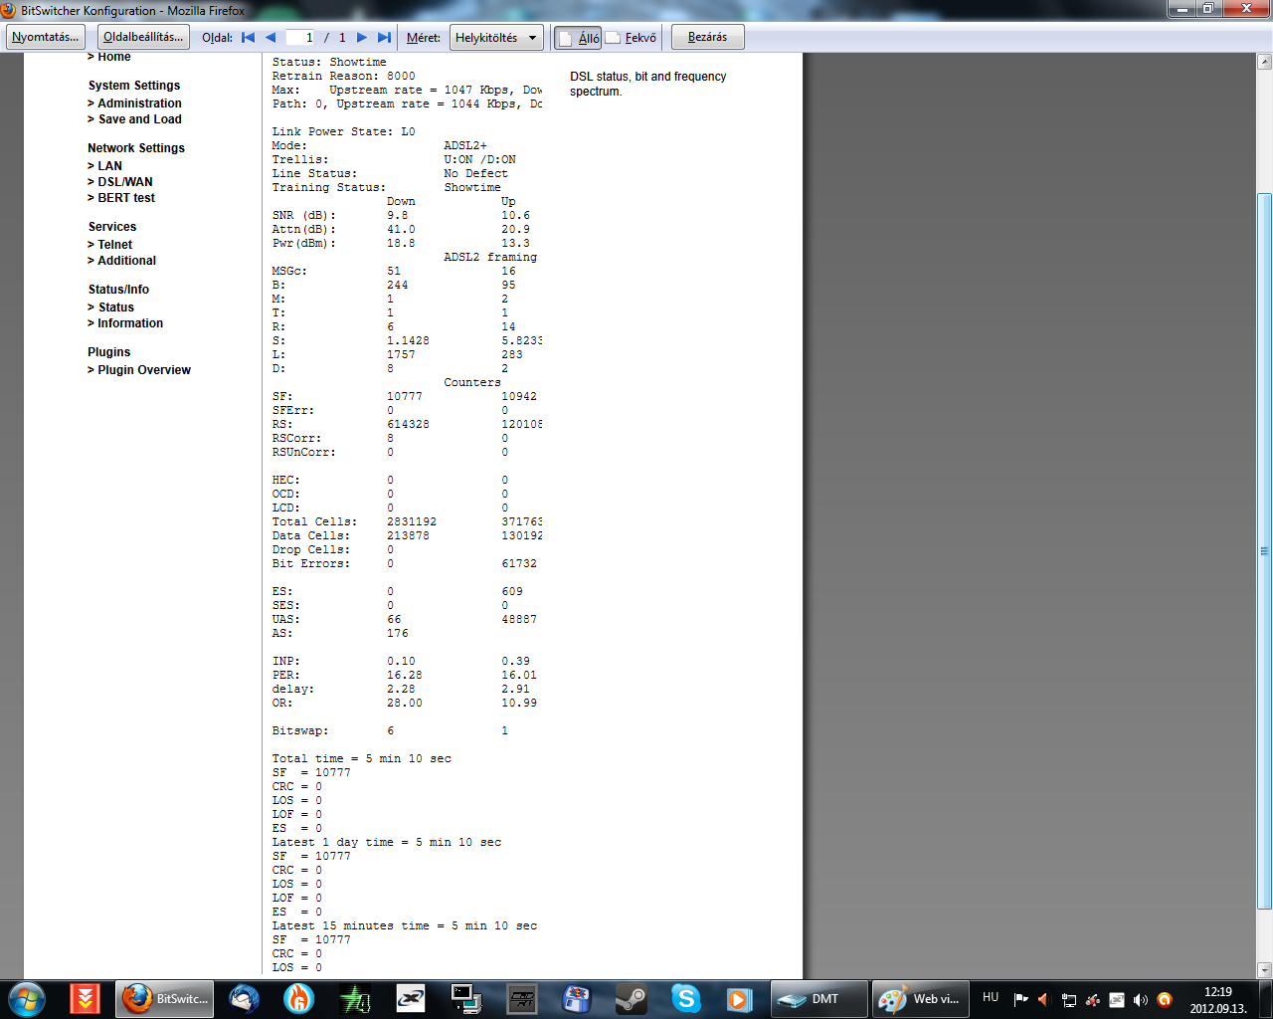1273x1019 pixels.
Task: Open the Action Center flag tray icon
Action: click(1021, 999)
